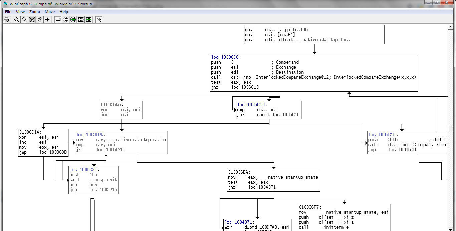
Task: Fit graph to window with M icon
Action: [x=32, y=20]
